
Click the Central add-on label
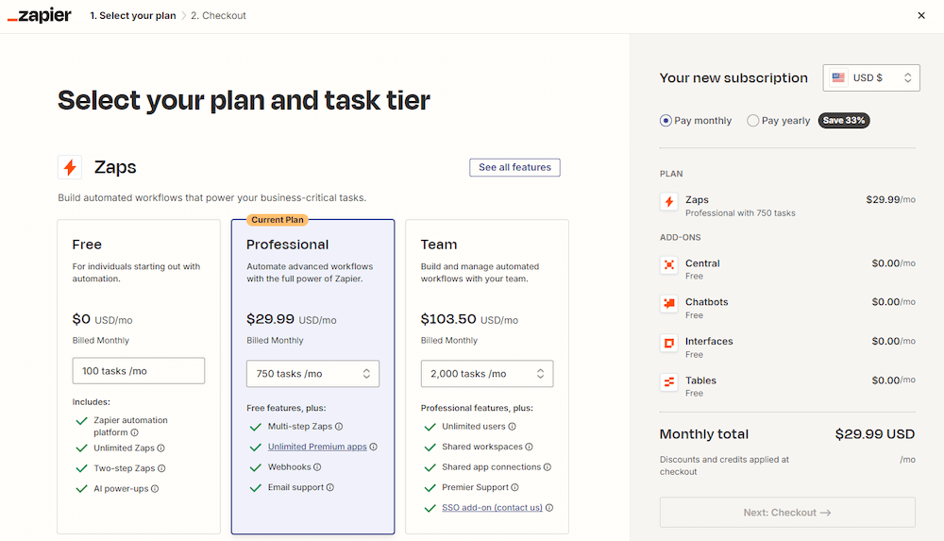tap(702, 263)
